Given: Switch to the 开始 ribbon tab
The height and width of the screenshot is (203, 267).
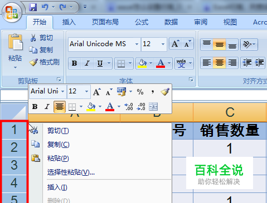Looking at the screenshot, I should coord(40,22).
